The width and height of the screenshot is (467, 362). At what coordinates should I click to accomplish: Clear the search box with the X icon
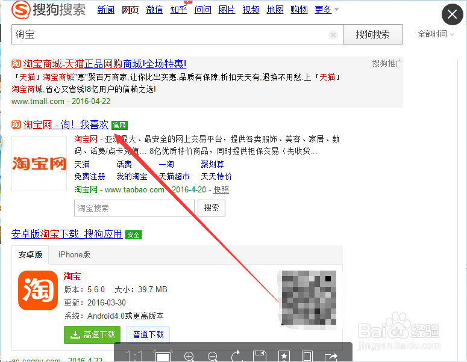(x=333, y=35)
